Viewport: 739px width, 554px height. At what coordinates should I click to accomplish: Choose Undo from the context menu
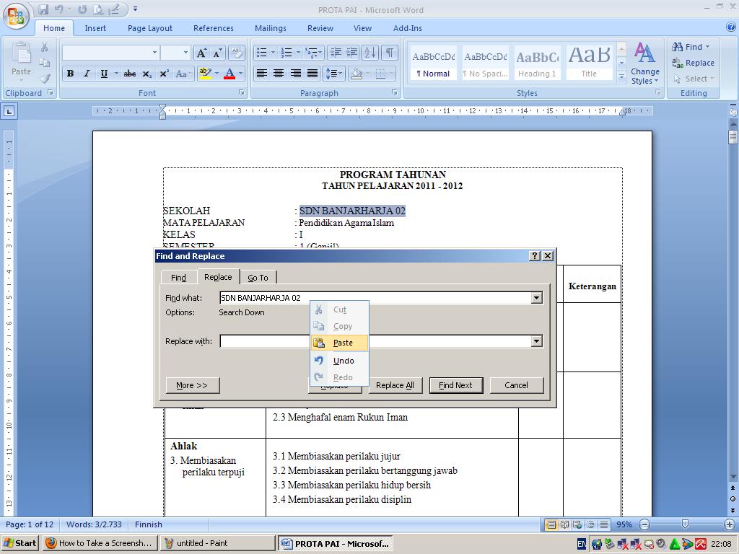pyautogui.click(x=339, y=361)
